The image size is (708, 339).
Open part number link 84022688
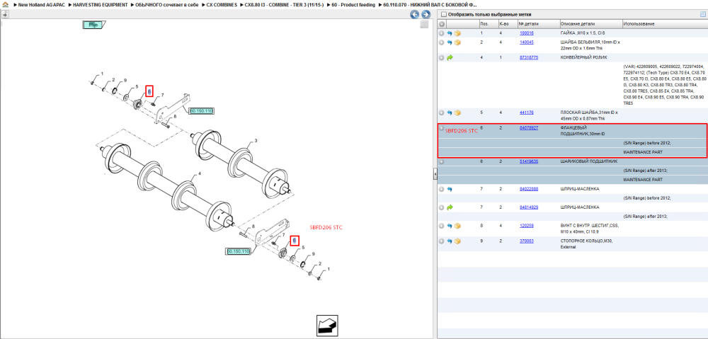coord(529,189)
